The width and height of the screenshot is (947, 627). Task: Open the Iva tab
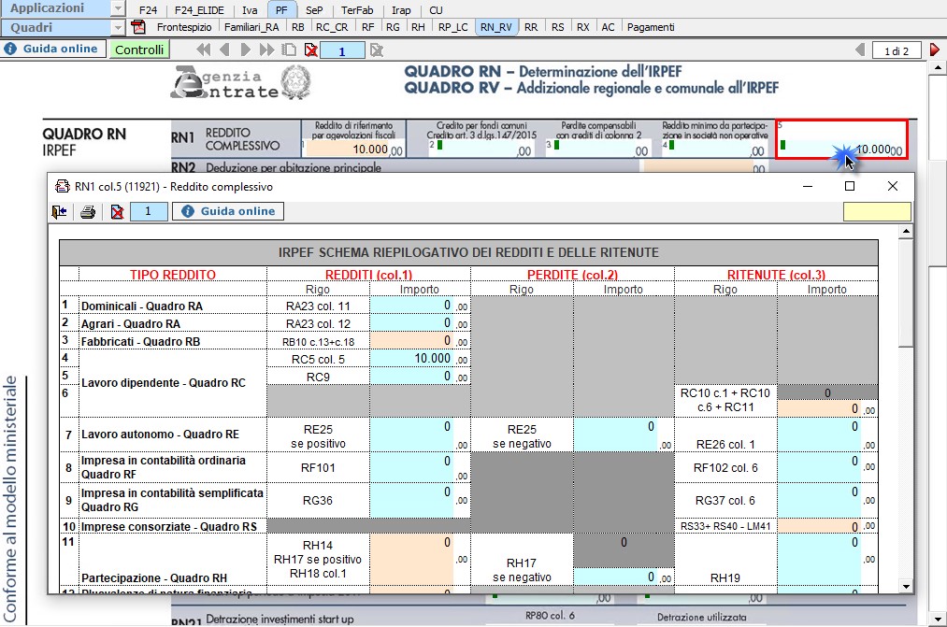[x=250, y=10]
